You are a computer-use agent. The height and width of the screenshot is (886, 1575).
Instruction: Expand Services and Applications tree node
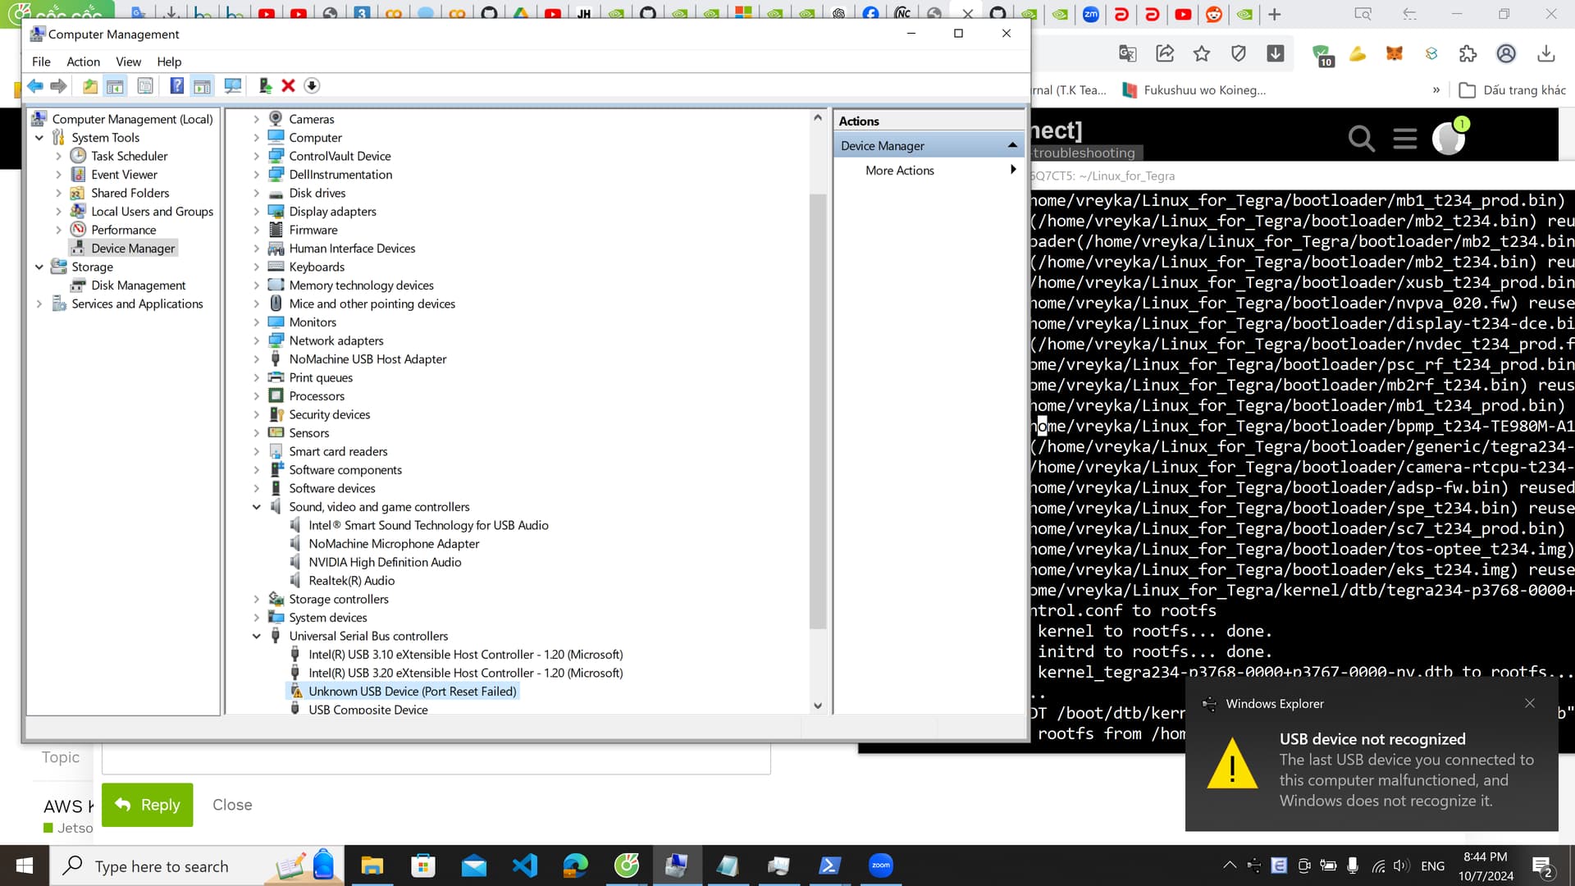(x=39, y=304)
